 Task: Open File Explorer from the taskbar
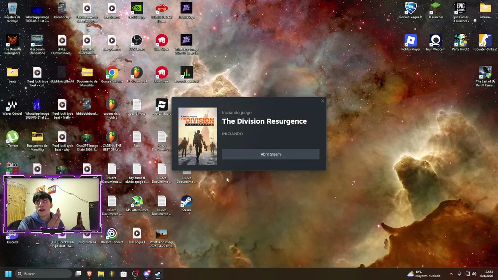point(101,274)
